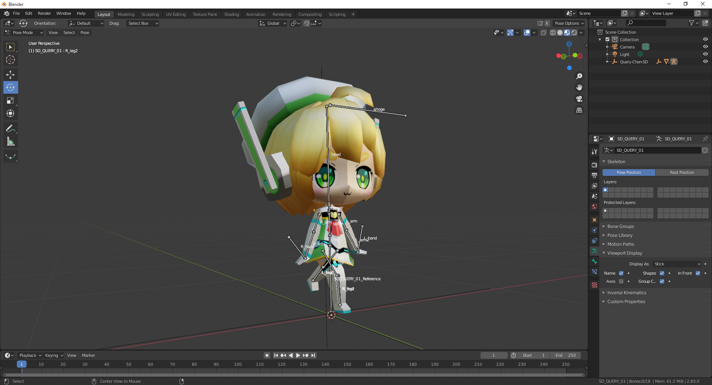Select the Breakdowner pose tool
The width and height of the screenshot is (712, 385).
click(x=10, y=157)
